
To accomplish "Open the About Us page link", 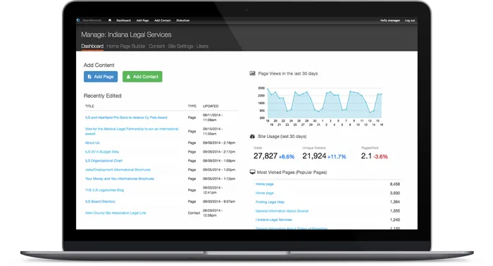I will point(92,143).
